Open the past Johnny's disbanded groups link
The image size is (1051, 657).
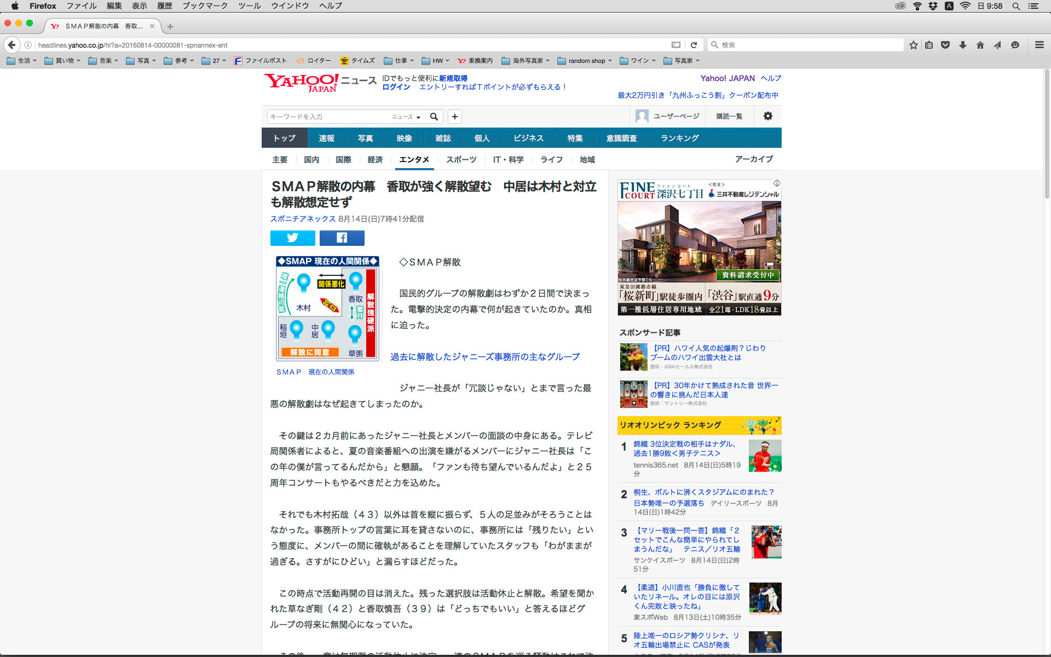click(484, 356)
